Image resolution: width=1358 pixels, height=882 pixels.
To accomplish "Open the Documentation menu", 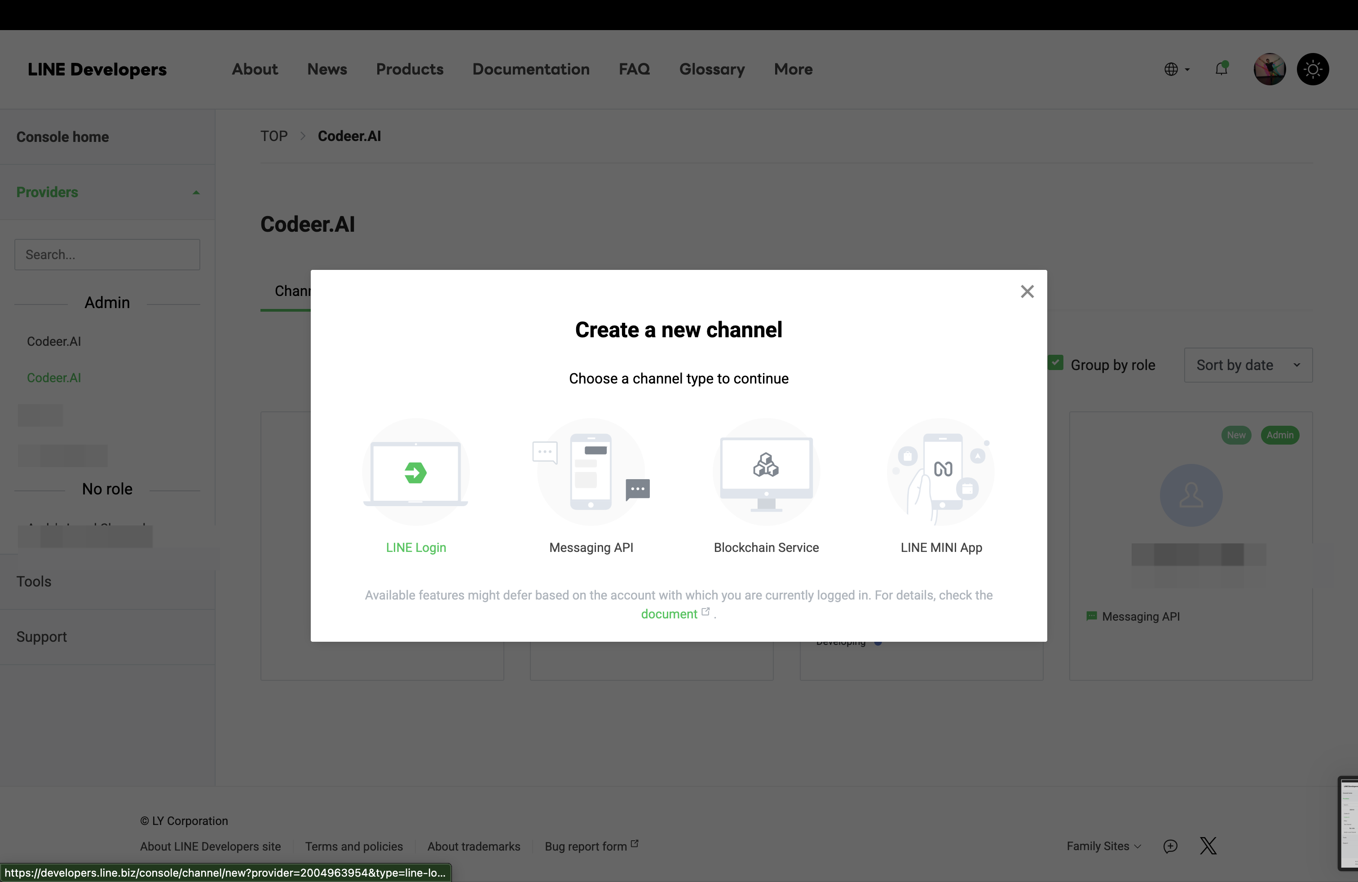I will click(x=531, y=69).
